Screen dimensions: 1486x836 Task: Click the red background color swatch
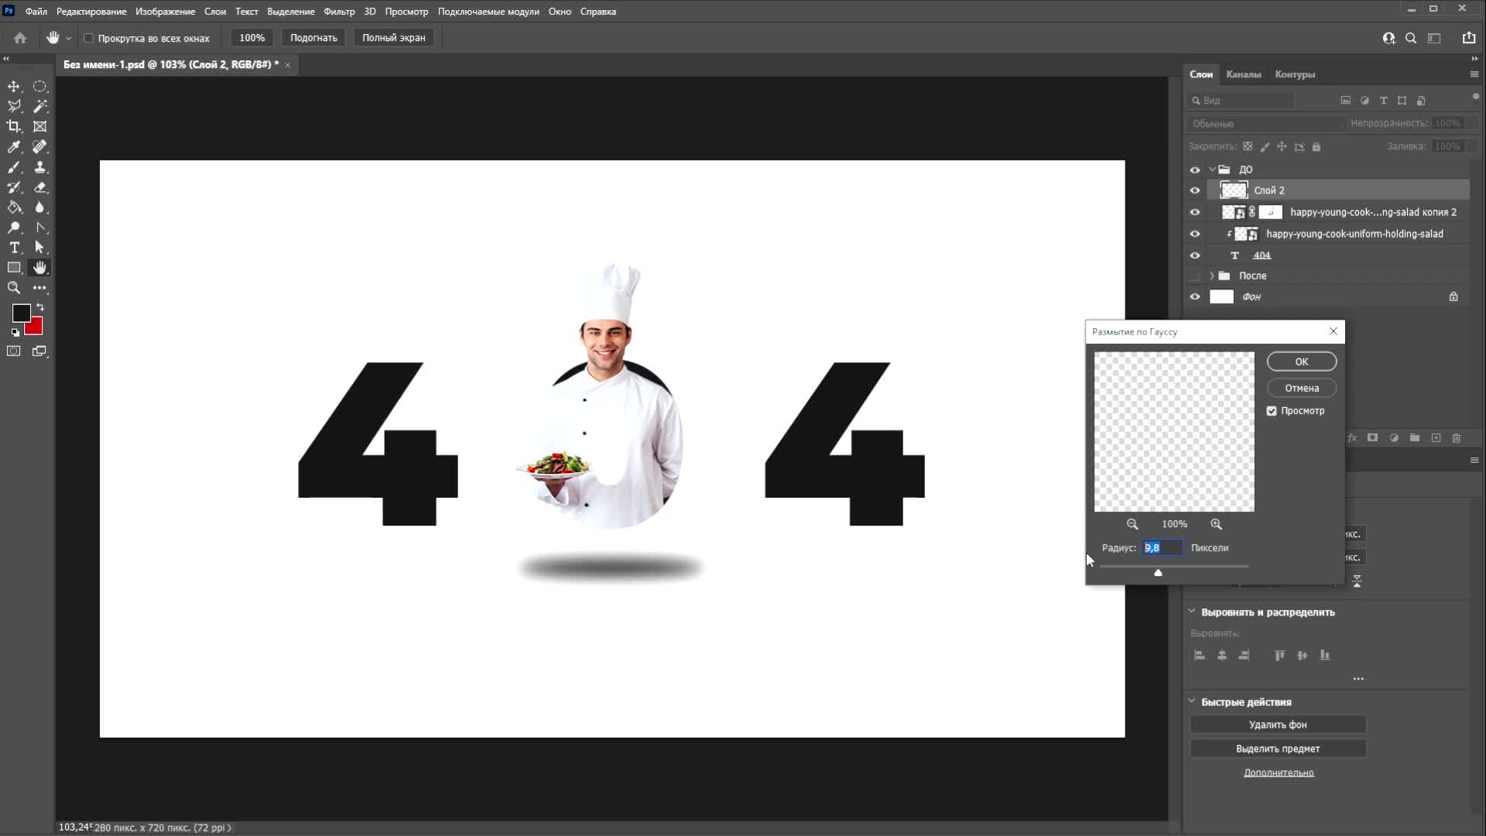(x=35, y=328)
